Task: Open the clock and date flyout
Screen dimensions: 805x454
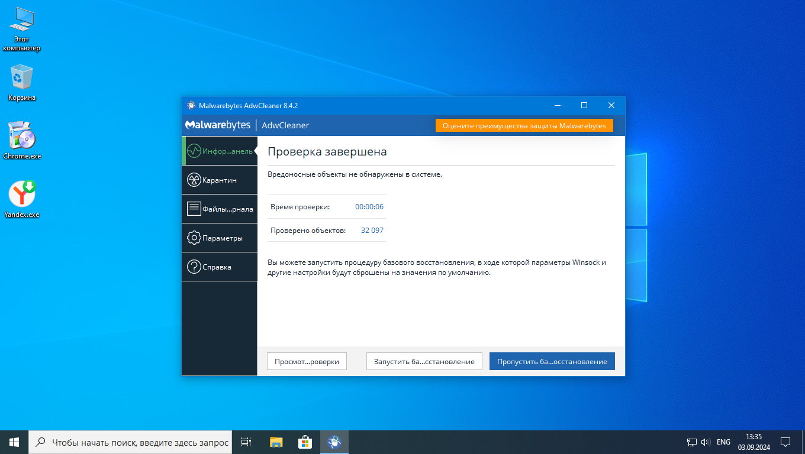Action: [754, 442]
